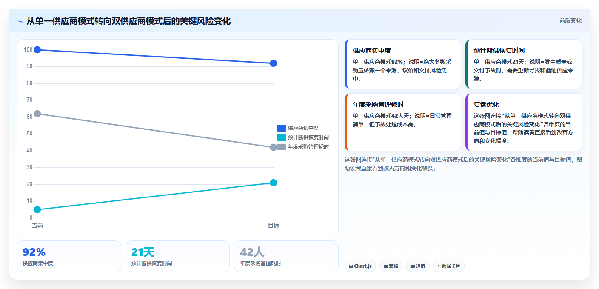Click the square icon in the 表格 chip
This screenshot has width=599, height=289.
click(x=385, y=266)
